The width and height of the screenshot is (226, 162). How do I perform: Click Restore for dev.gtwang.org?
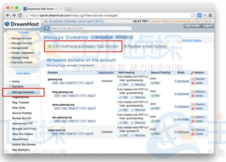[198, 117]
